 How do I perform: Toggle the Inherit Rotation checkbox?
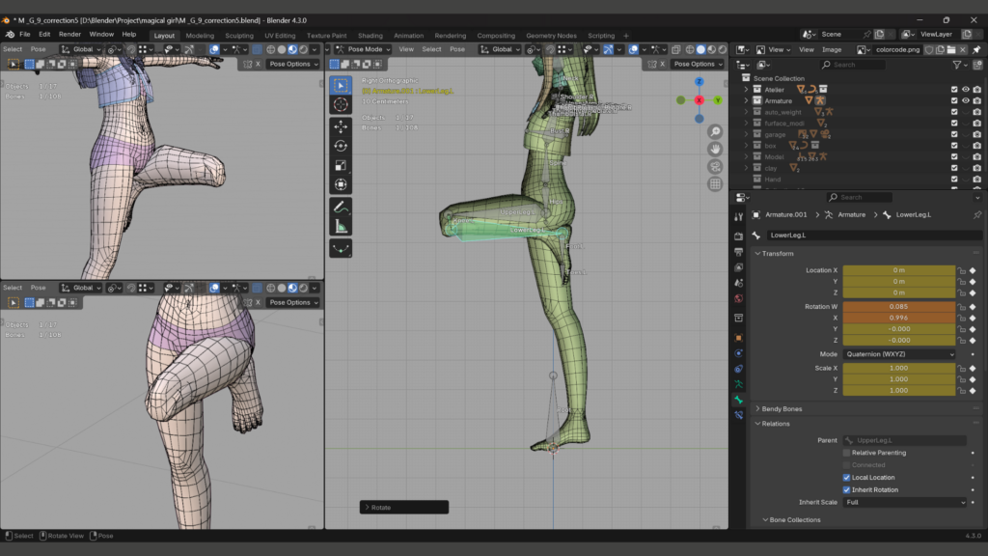[847, 490]
